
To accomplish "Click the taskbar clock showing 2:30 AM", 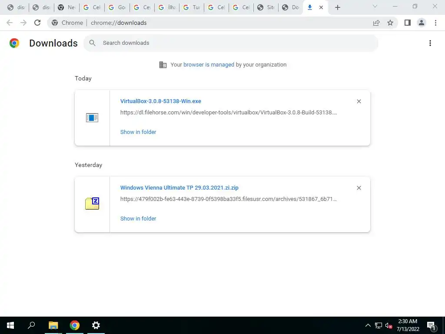I will coord(408,325).
